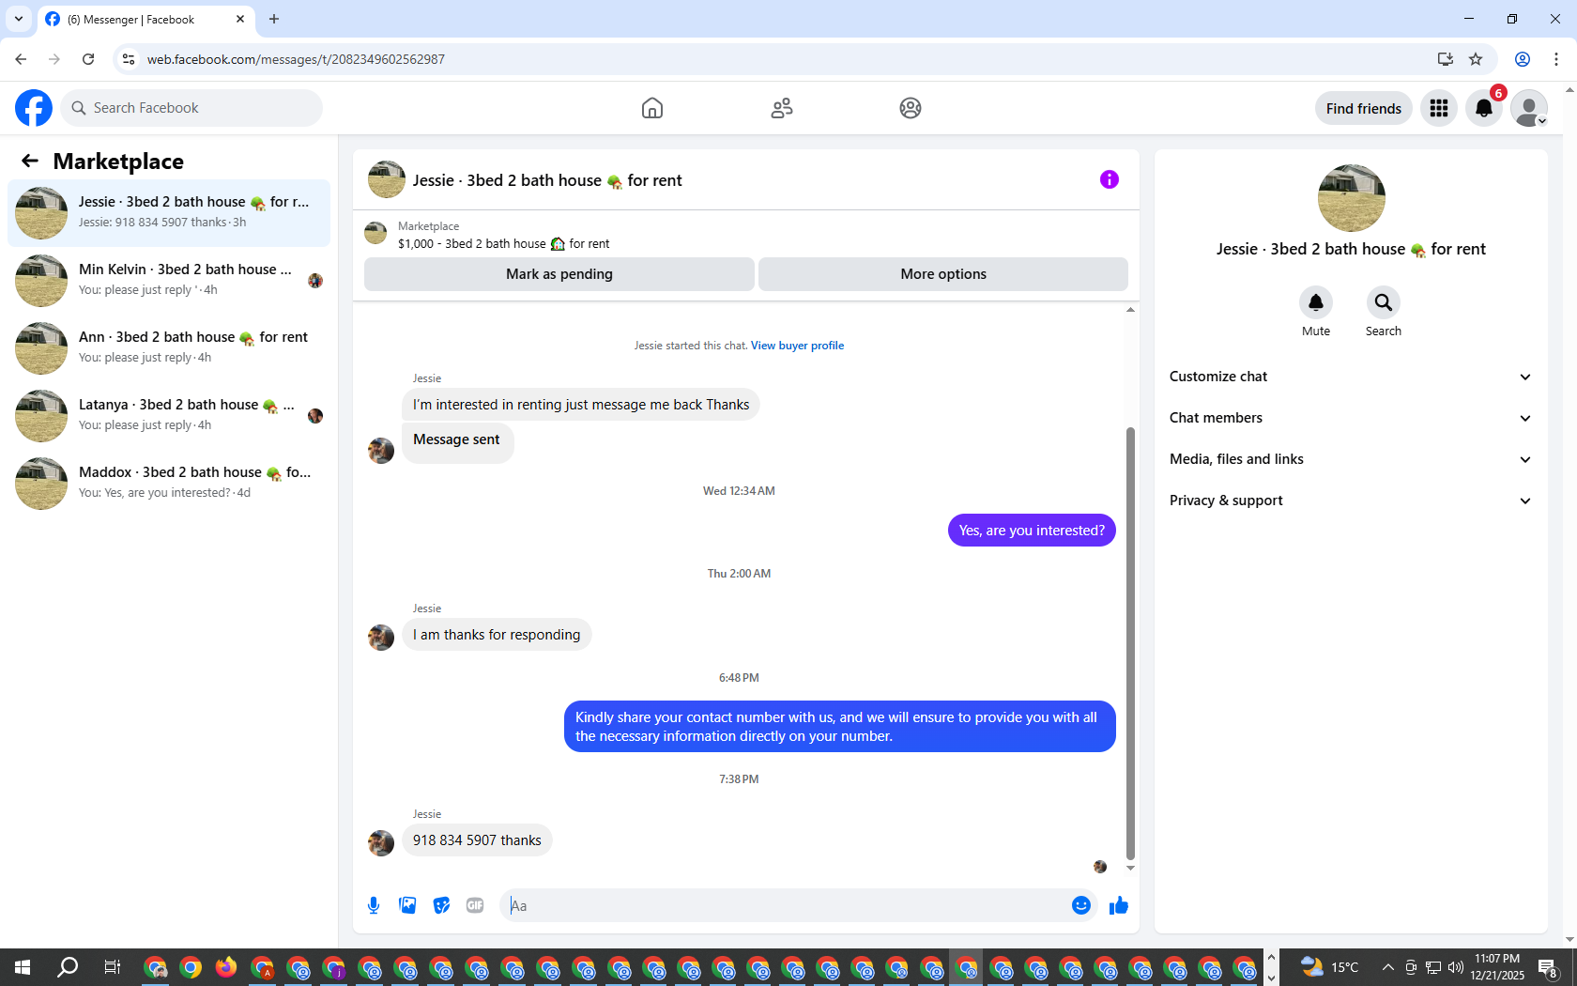Open the Chrome profile icon
The height and width of the screenshot is (986, 1577).
(1523, 59)
